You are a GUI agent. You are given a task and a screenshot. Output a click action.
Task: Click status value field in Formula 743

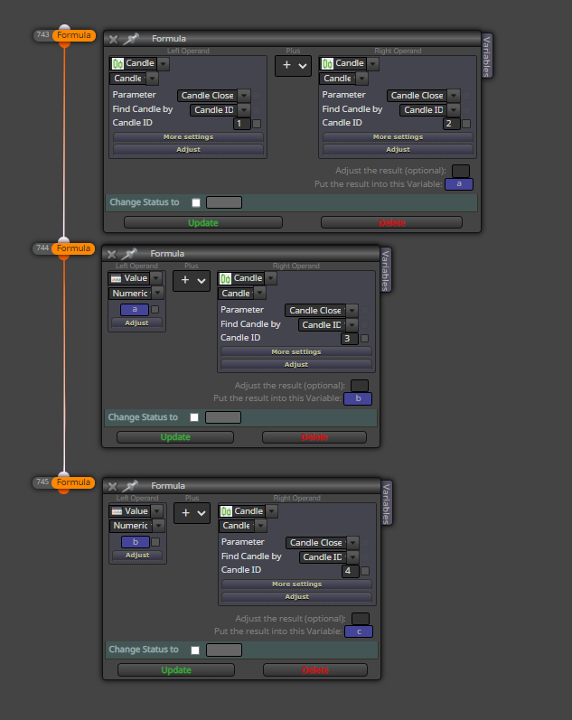tap(224, 202)
